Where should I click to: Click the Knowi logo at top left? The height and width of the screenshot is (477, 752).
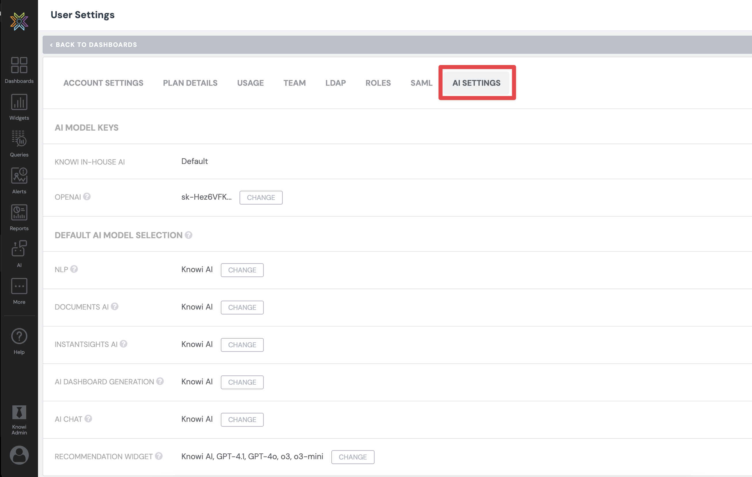point(19,21)
